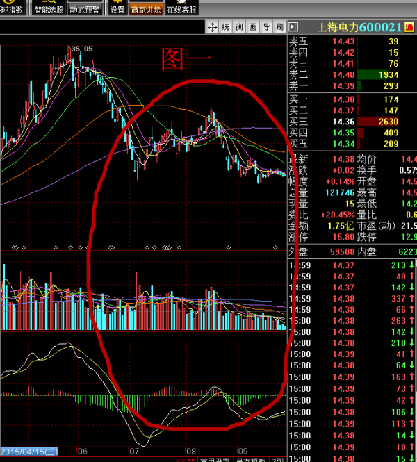Open the 动态预警 dynamic alert tool
Screen dimensions: 417x462
point(85,8)
